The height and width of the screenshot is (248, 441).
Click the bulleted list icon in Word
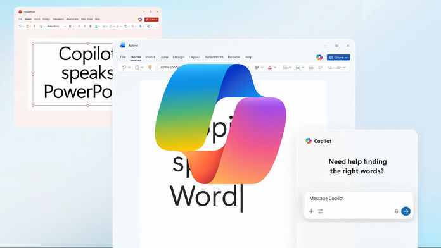coord(285,67)
